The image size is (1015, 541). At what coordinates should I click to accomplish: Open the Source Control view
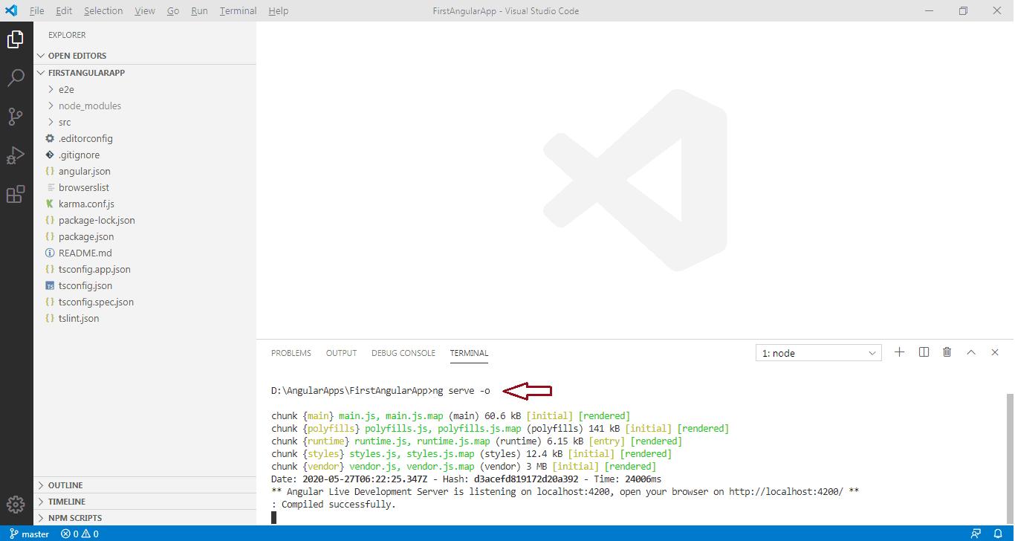pyautogui.click(x=16, y=117)
